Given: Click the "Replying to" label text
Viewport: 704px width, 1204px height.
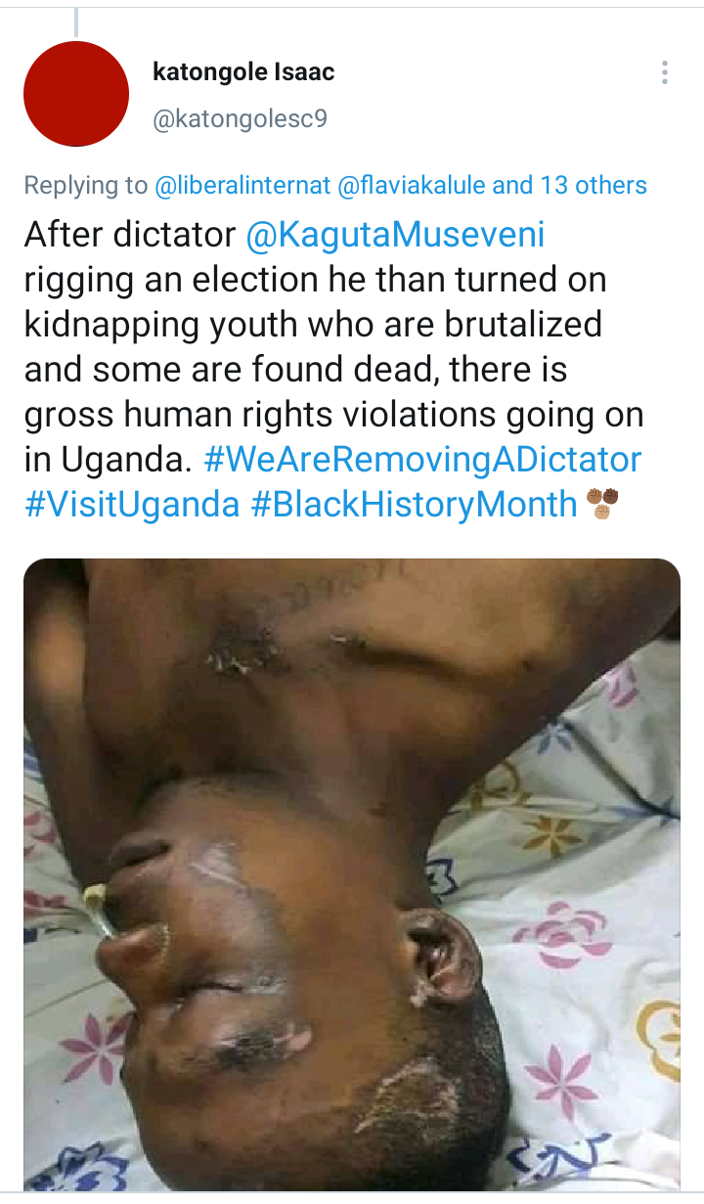Looking at the screenshot, I should coord(86,185).
